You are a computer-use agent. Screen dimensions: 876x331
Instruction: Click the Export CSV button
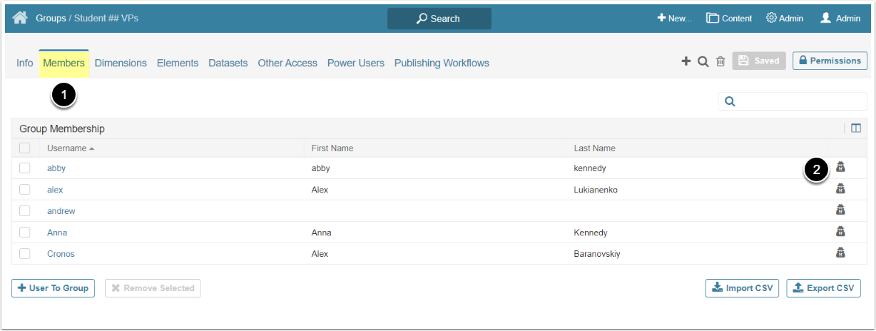pyautogui.click(x=823, y=288)
